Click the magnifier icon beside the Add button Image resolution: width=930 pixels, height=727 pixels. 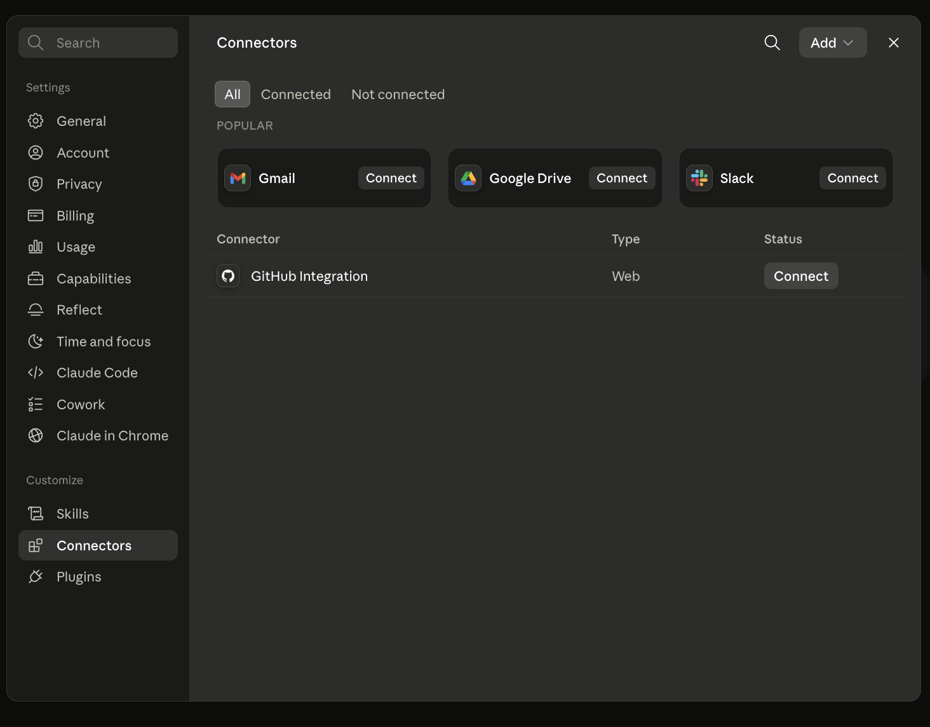pyautogui.click(x=772, y=43)
